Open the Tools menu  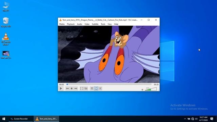[103, 24]
